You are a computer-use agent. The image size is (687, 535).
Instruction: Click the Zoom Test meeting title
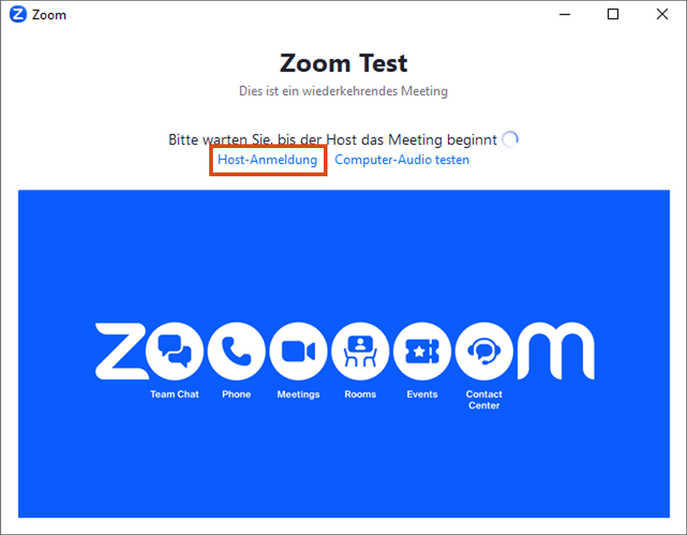tap(343, 63)
